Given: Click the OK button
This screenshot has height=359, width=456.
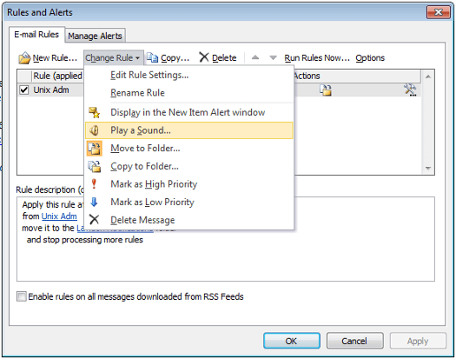Looking at the screenshot, I should coord(292,341).
